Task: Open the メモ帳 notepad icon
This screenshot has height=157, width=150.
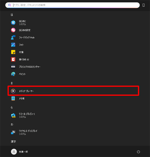Action: click(x=13, y=98)
